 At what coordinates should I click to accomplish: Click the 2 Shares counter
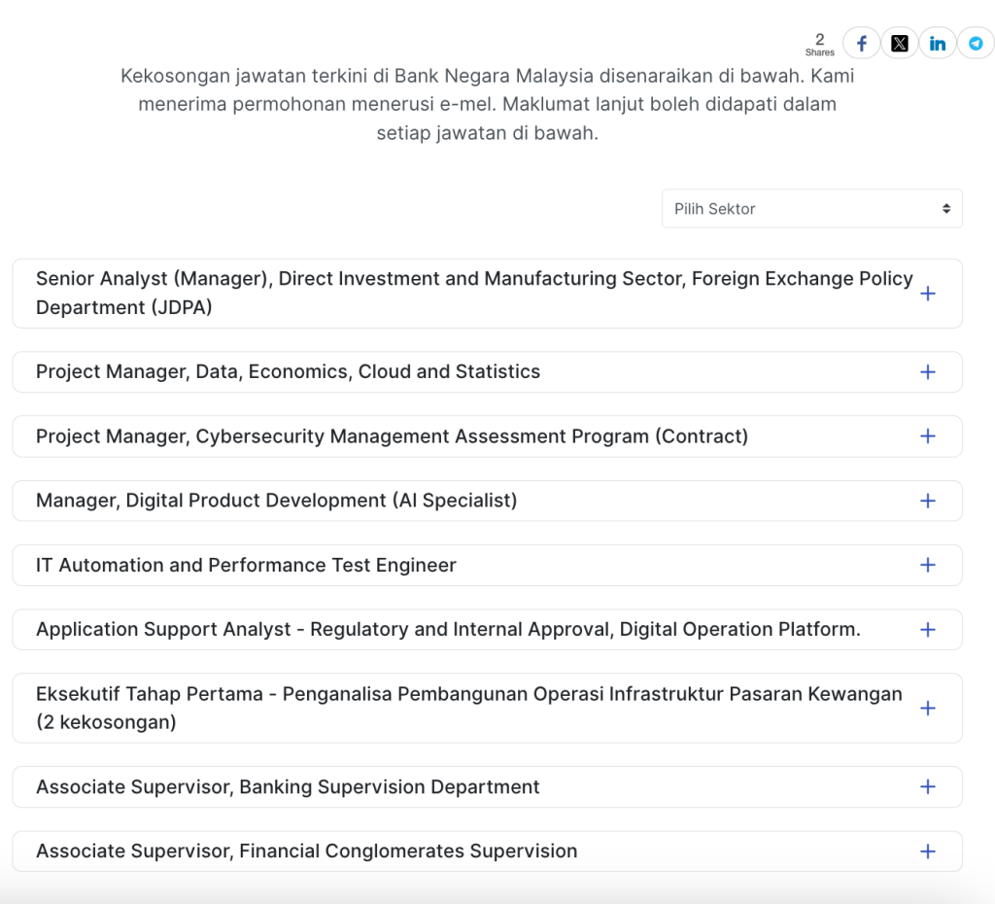[x=819, y=45]
